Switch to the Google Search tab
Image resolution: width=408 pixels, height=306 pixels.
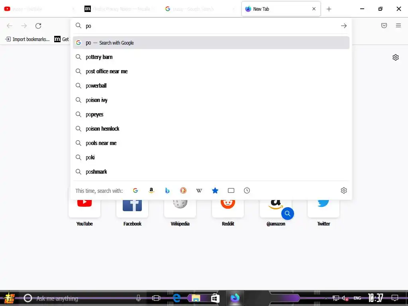(x=200, y=9)
